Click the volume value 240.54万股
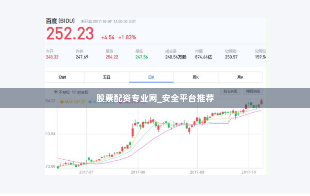 click(176, 57)
